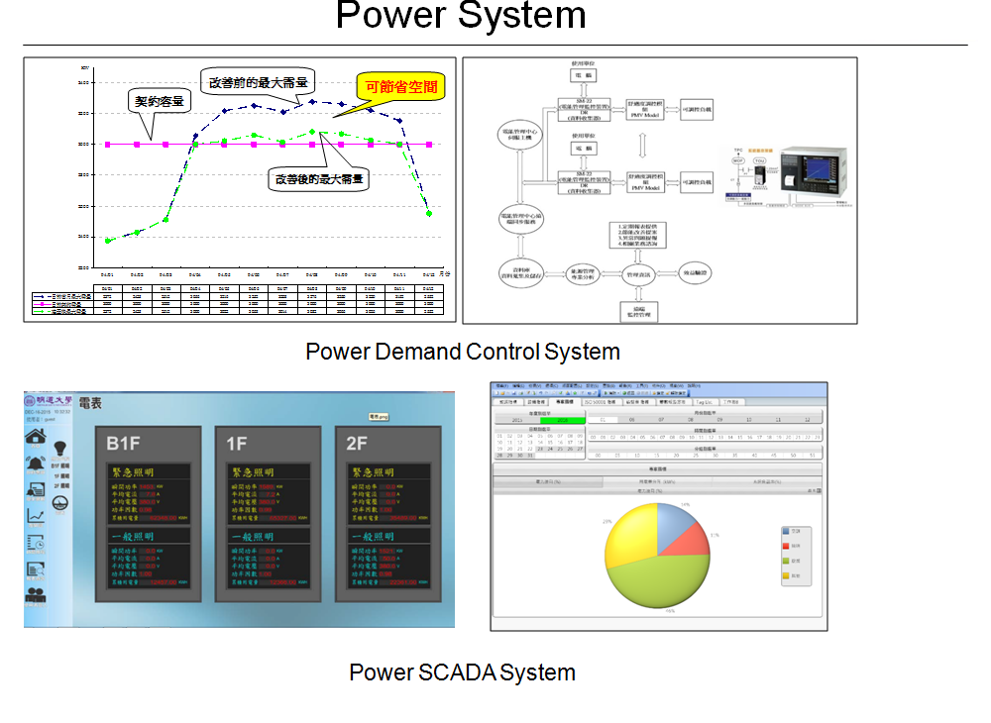991x723 pixels.
Task: Select the green 2016 year cell
Action: pyautogui.click(x=563, y=420)
